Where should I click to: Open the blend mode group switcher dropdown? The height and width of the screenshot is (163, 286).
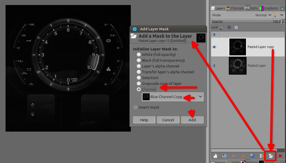click(279, 15)
